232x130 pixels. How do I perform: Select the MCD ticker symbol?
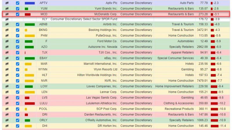coord(44,14)
